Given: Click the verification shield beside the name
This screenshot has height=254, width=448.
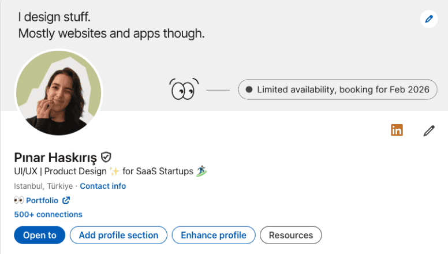Looking at the screenshot, I should click(x=106, y=157).
